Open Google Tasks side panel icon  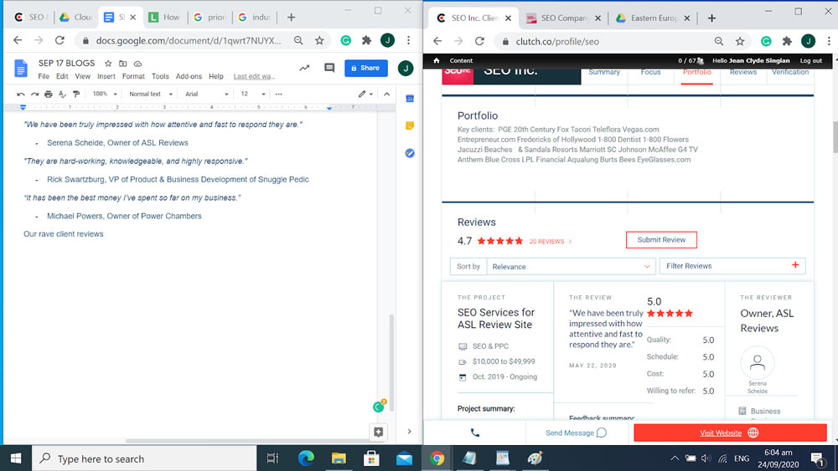pyautogui.click(x=410, y=153)
